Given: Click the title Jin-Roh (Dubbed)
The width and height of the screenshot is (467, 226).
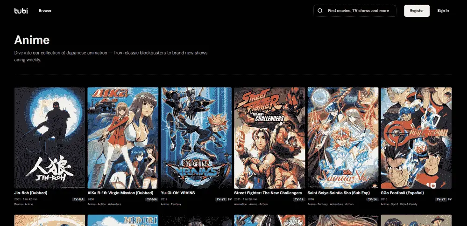Looking at the screenshot, I should click(x=31, y=193).
